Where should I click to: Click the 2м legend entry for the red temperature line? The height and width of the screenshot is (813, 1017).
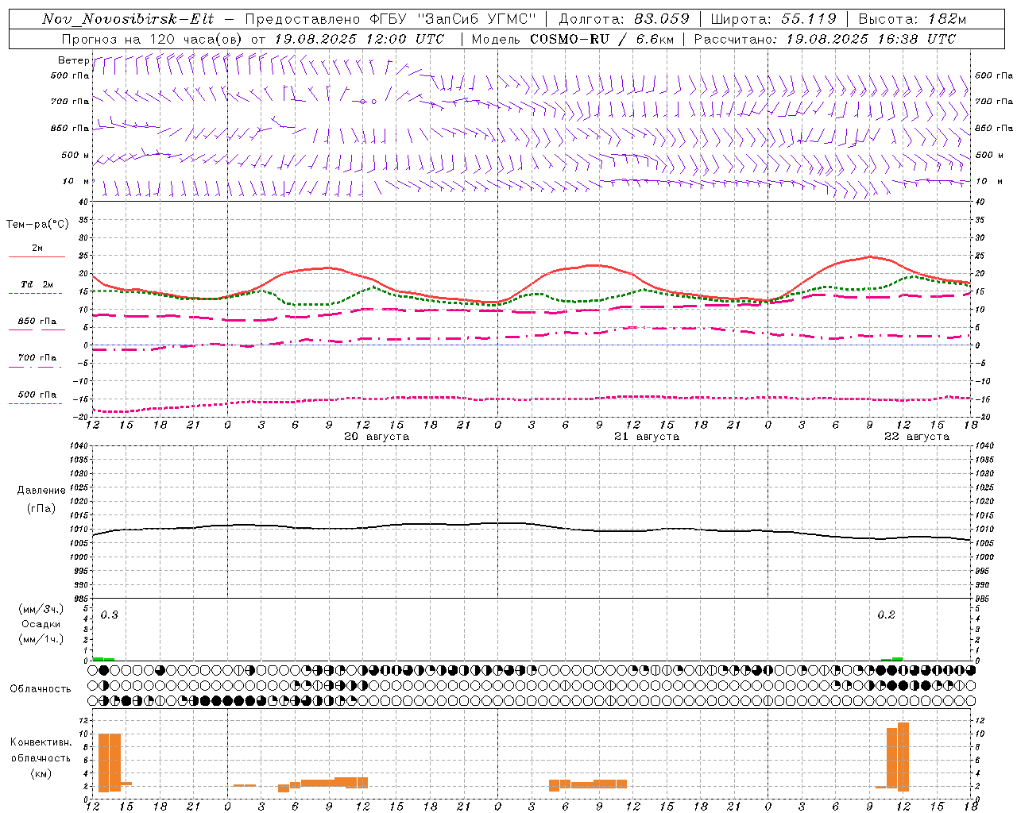click(x=37, y=249)
